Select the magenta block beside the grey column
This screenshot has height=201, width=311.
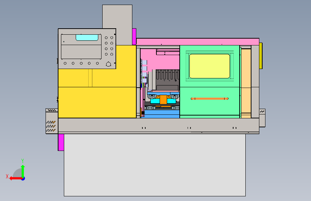pyautogui.click(x=134, y=36)
